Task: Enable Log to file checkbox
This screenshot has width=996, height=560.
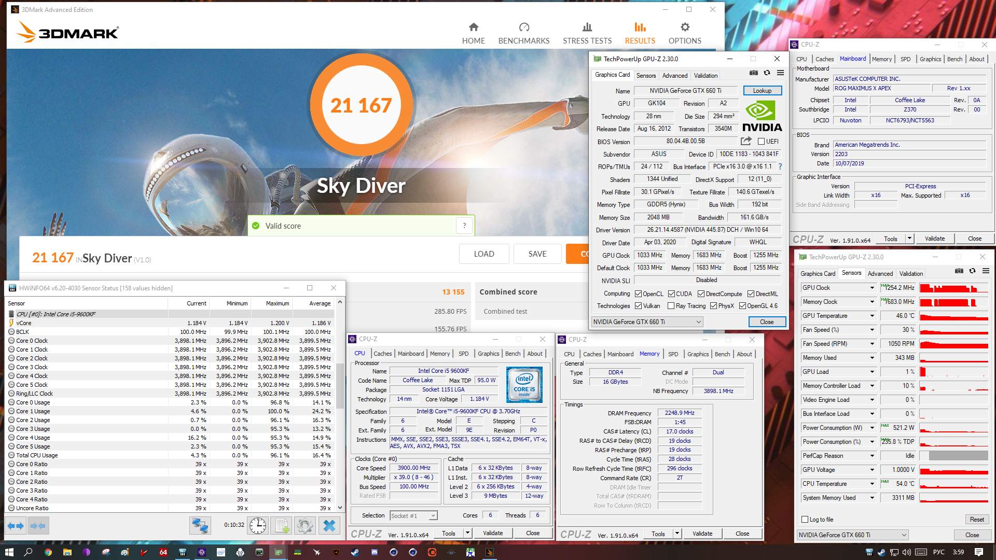Action: point(805,520)
